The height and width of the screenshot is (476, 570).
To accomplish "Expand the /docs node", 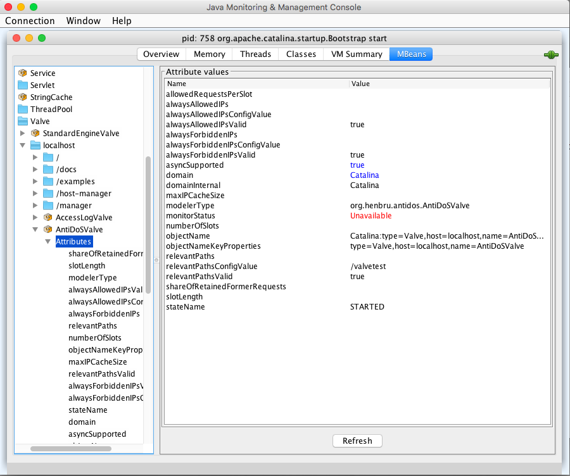I will (x=35, y=169).
